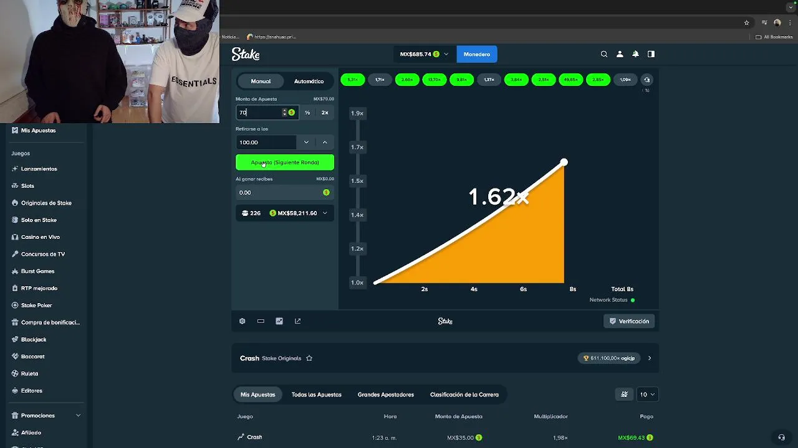Double the bet with 2x button

point(325,113)
